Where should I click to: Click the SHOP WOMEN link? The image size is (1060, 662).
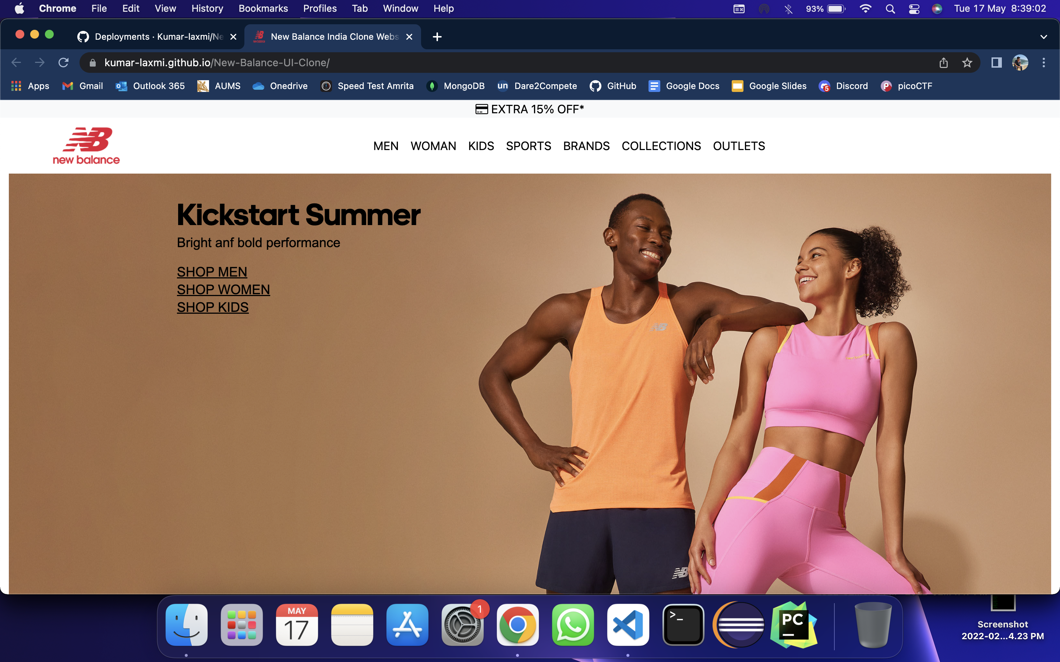[x=223, y=289]
